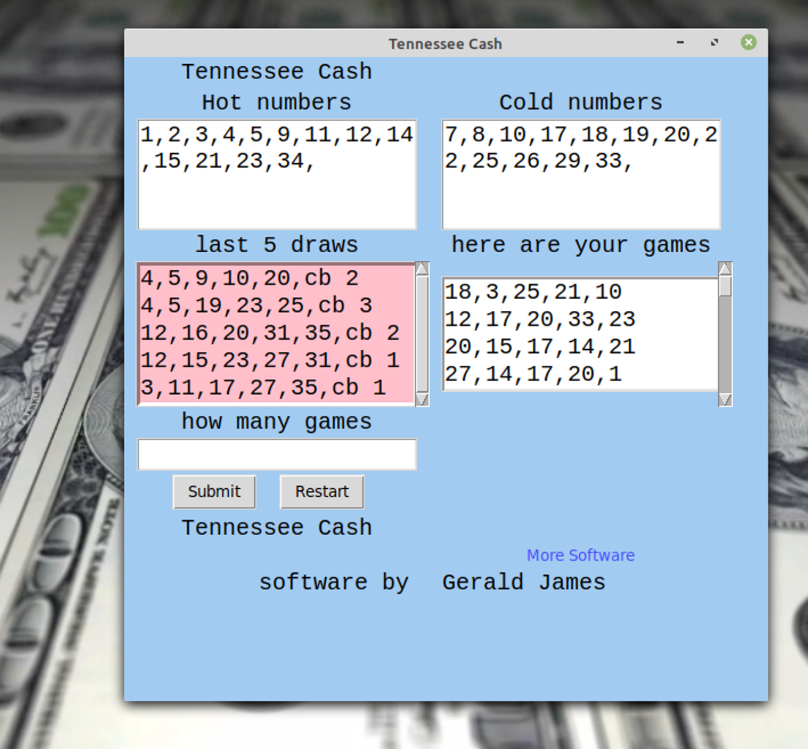
Task: Select the draw 3,11,17,27,35,cb 1
Action: pos(263,388)
